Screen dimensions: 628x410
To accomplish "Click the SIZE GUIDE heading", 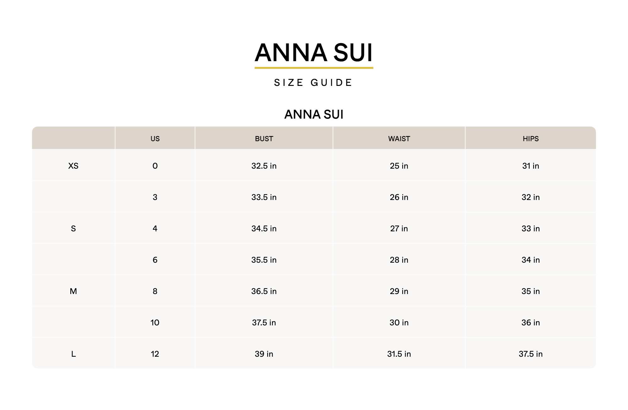I will 314,83.
